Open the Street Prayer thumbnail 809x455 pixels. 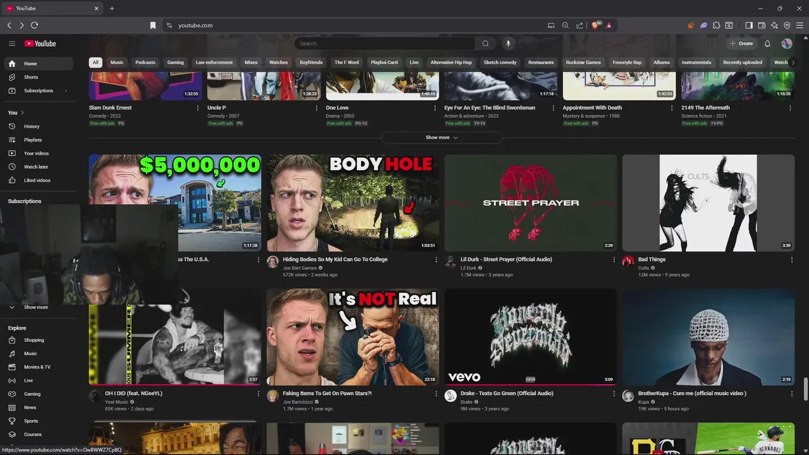pyautogui.click(x=531, y=203)
